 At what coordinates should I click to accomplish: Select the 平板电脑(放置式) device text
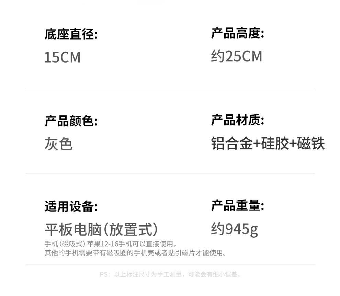pos(102,229)
